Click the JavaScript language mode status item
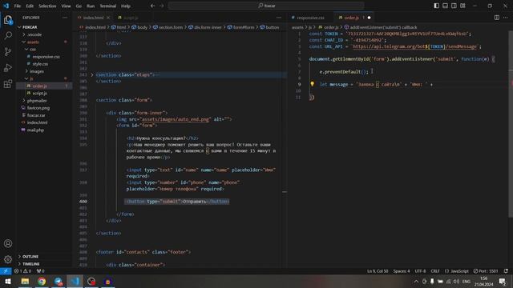This screenshot has width=513, height=288. point(457,271)
